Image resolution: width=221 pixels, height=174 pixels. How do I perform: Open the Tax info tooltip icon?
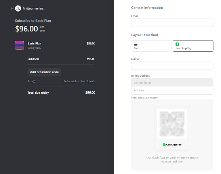tap(34, 81)
